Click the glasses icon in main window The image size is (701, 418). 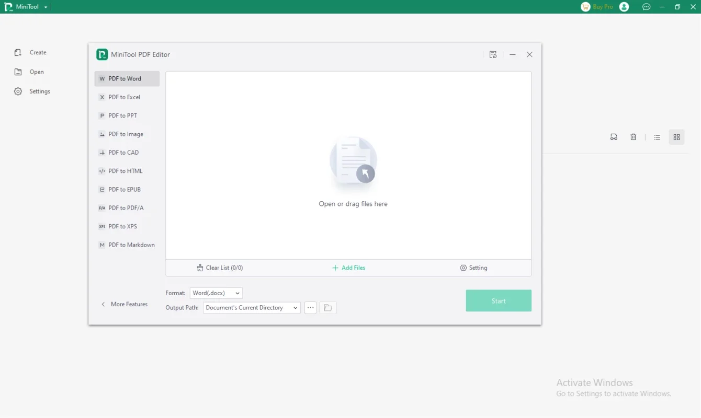pyautogui.click(x=614, y=137)
